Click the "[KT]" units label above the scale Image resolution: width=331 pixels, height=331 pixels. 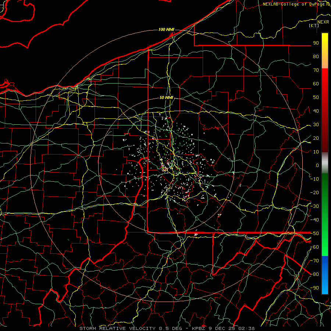(314, 25)
